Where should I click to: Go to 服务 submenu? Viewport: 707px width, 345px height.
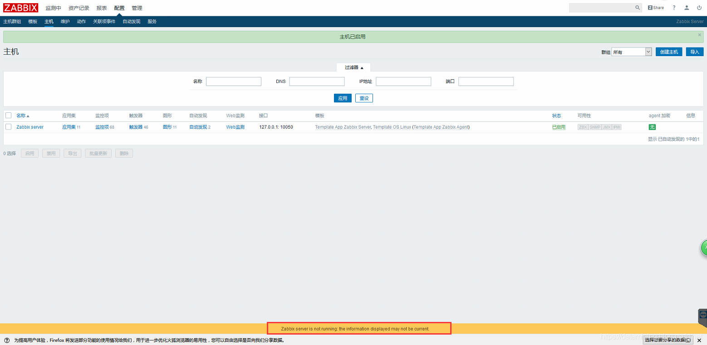pos(152,21)
